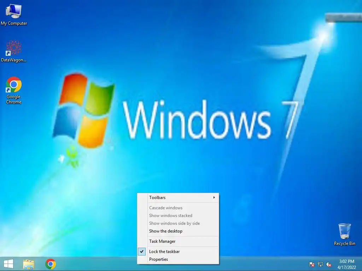Expand Toolbars submenu arrow
This screenshot has width=362, height=271.
(214, 198)
